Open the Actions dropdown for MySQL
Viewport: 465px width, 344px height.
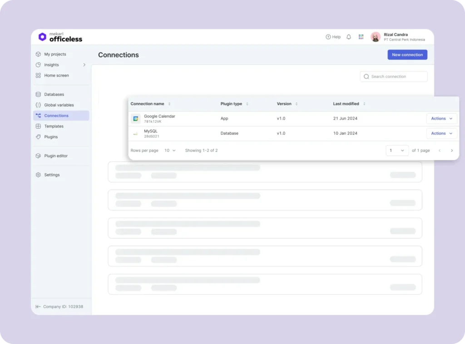click(441, 133)
